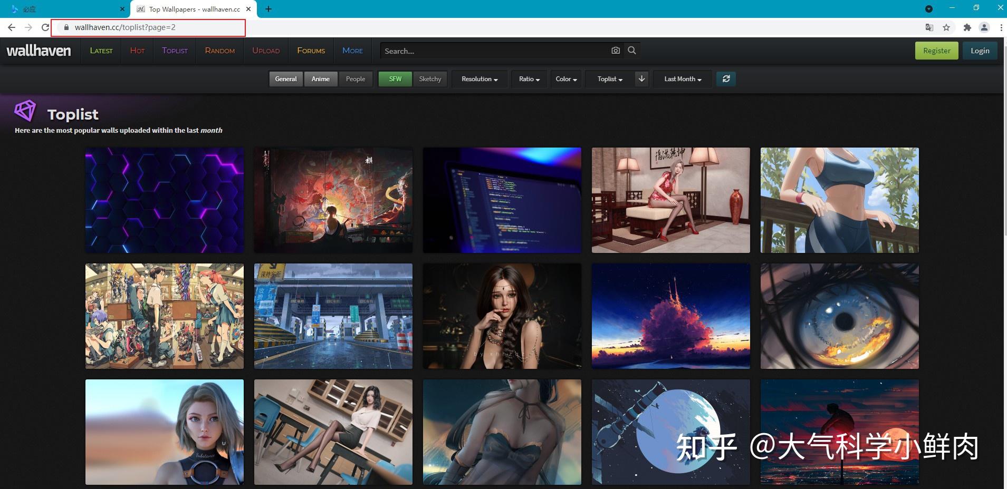
Task: Close the first browser tab
Action: pyautogui.click(x=122, y=9)
